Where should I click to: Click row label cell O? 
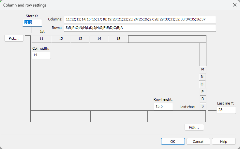(202, 84)
